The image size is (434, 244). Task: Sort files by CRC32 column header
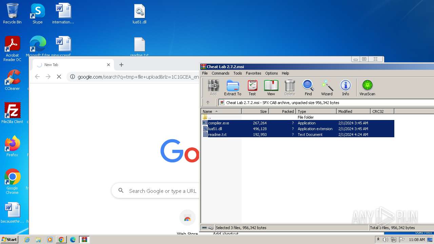click(x=382, y=111)
